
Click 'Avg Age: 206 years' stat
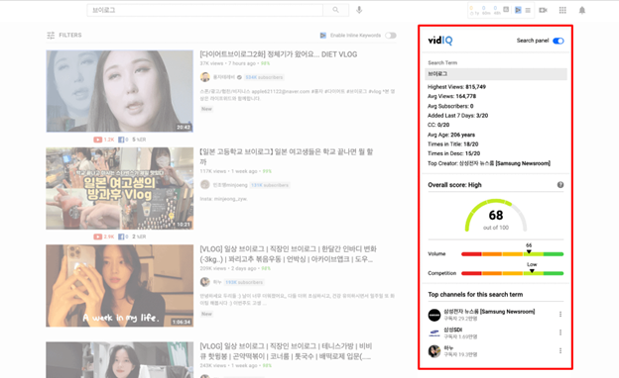tap(451, 135)
